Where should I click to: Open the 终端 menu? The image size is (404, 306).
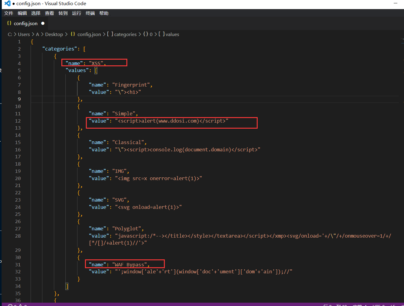90,13
